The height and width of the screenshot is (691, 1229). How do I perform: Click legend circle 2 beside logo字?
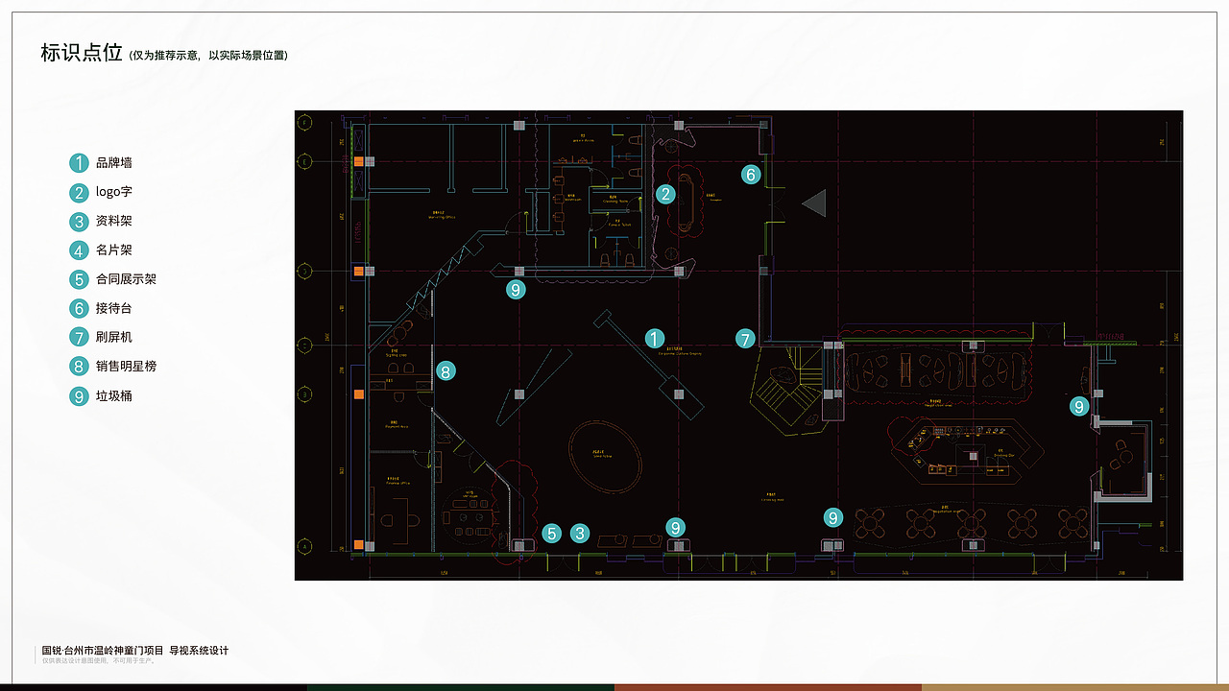(79, 192)
